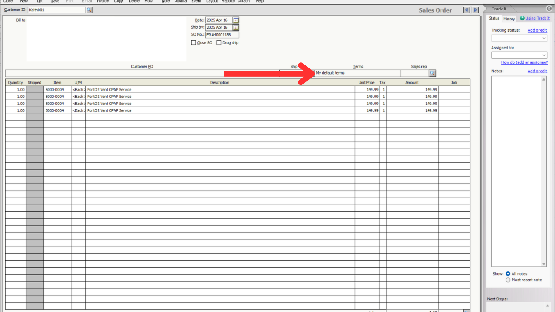555x312 pixels.
Task: Click the Sales rep lookup magnifier
Action: point(432,73)
